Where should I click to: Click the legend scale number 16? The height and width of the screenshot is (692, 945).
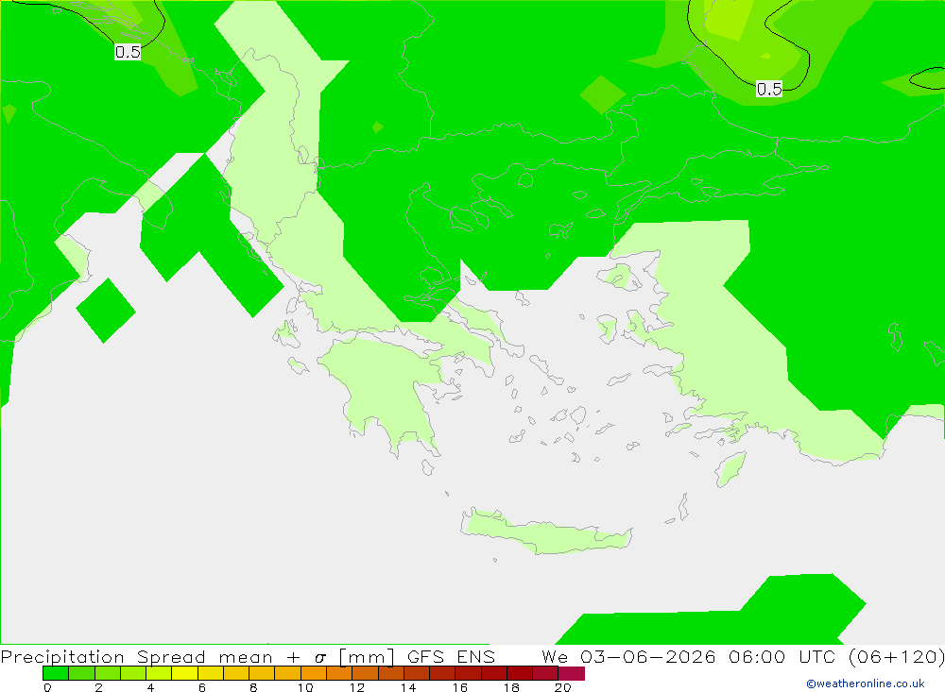(460, 687)
